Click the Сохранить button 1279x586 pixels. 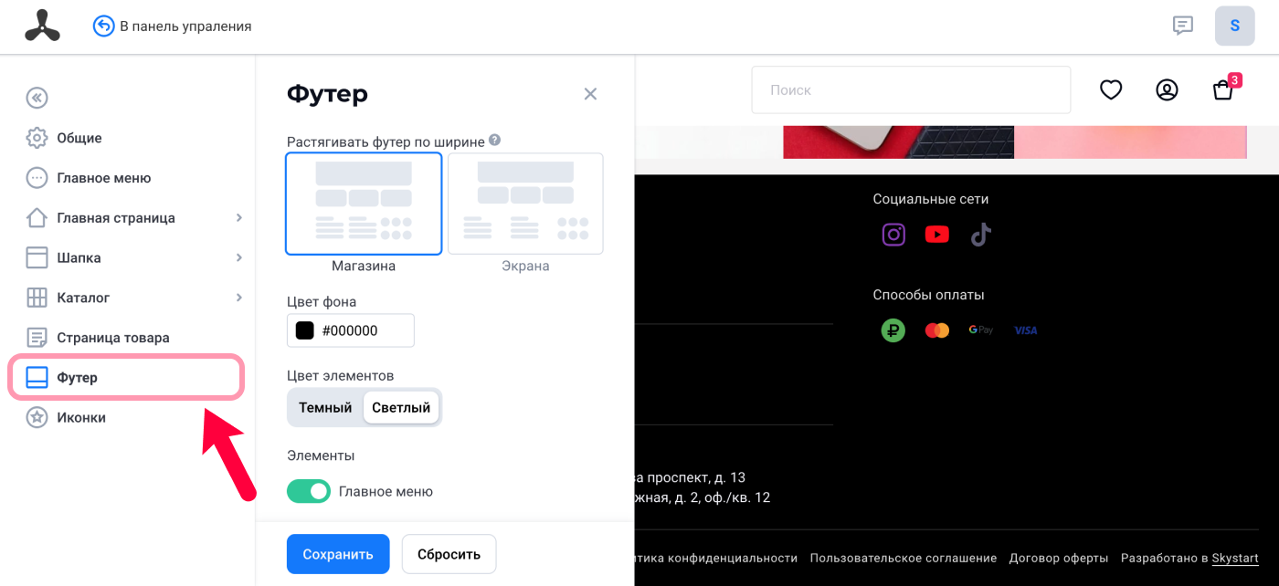pyautogui.click(x=338, y=554)
